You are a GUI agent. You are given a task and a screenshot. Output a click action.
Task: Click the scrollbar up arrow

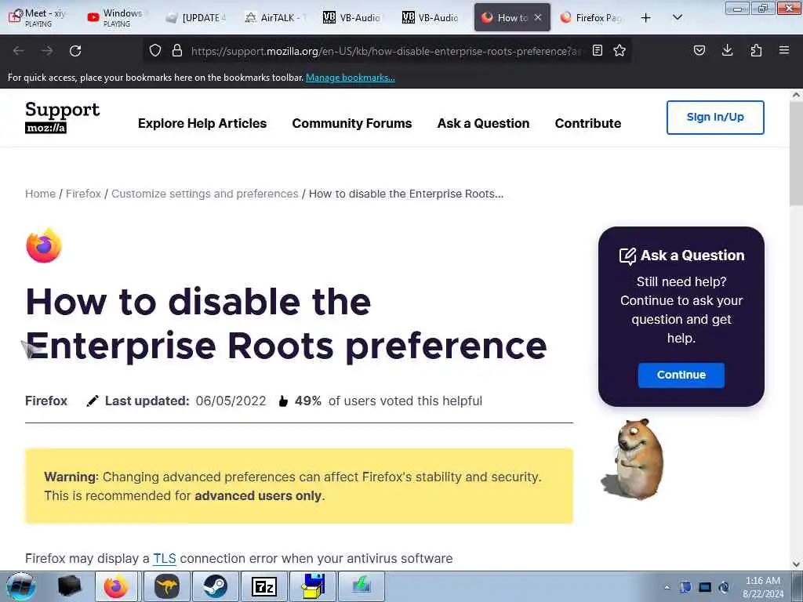click(x=796, y=95)
